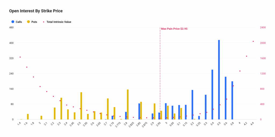Click the blue call bar at strike 3.6
Image resolution: width=275 pixels, height=137 pixels.
tap(226, 98)
